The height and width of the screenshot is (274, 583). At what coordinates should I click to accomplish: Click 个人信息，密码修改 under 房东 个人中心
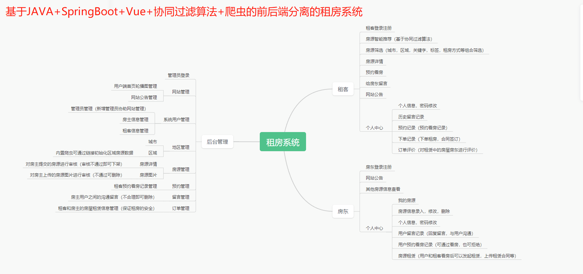(417, 223)
